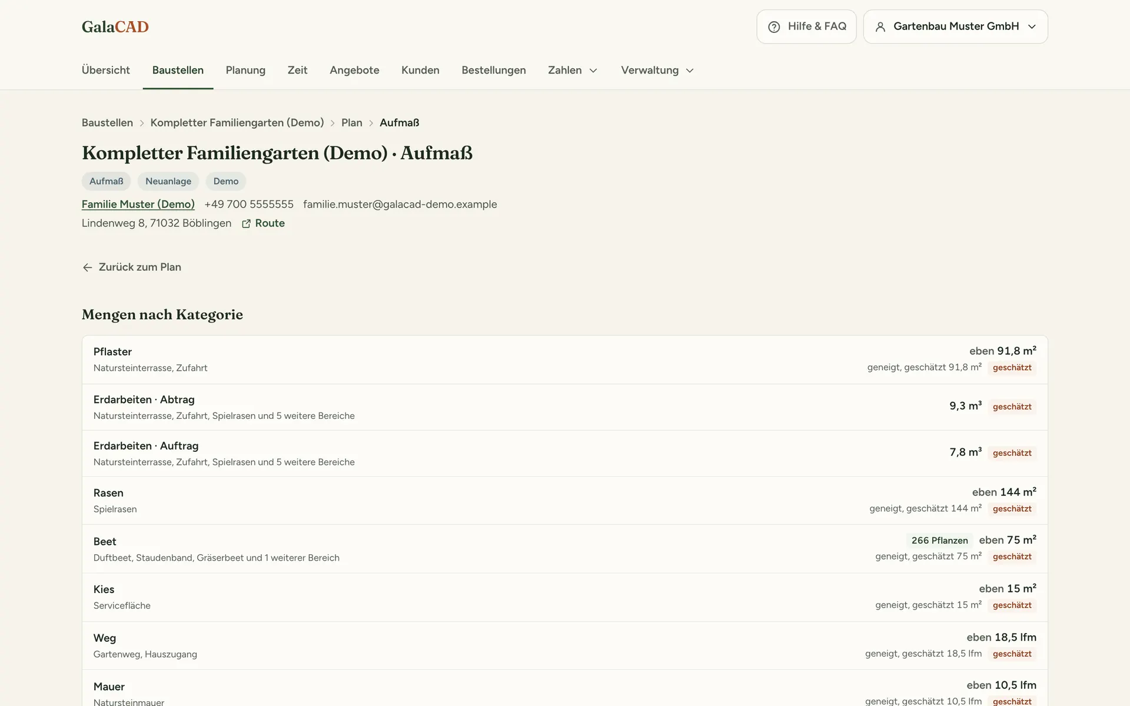This screenshot has height=706, width=1130.
Task: Open the Hilfe & FAQ button
Action: 806,26
